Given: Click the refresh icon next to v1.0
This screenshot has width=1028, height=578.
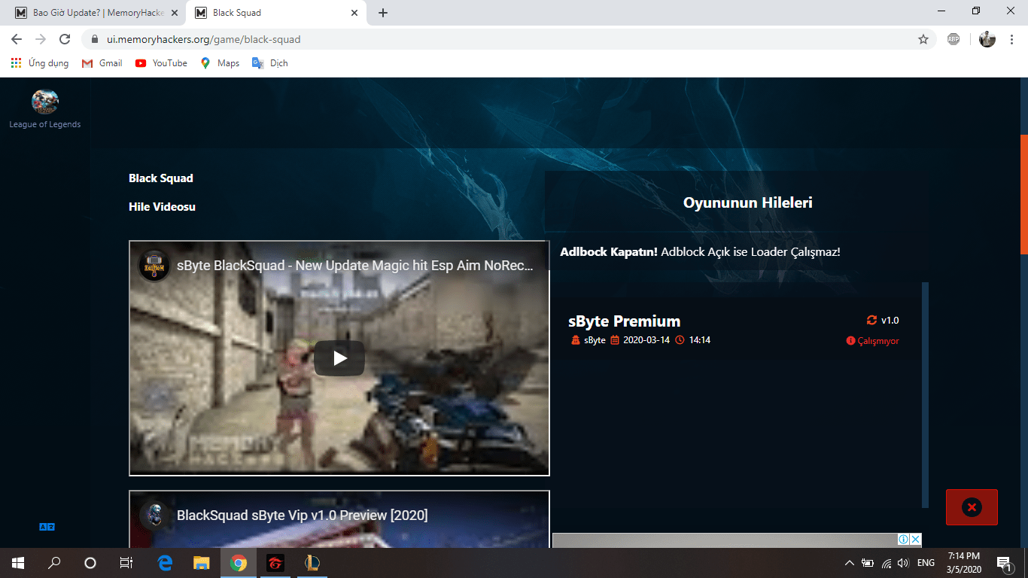Looking at the screenshot, I should tap(872, 320).
